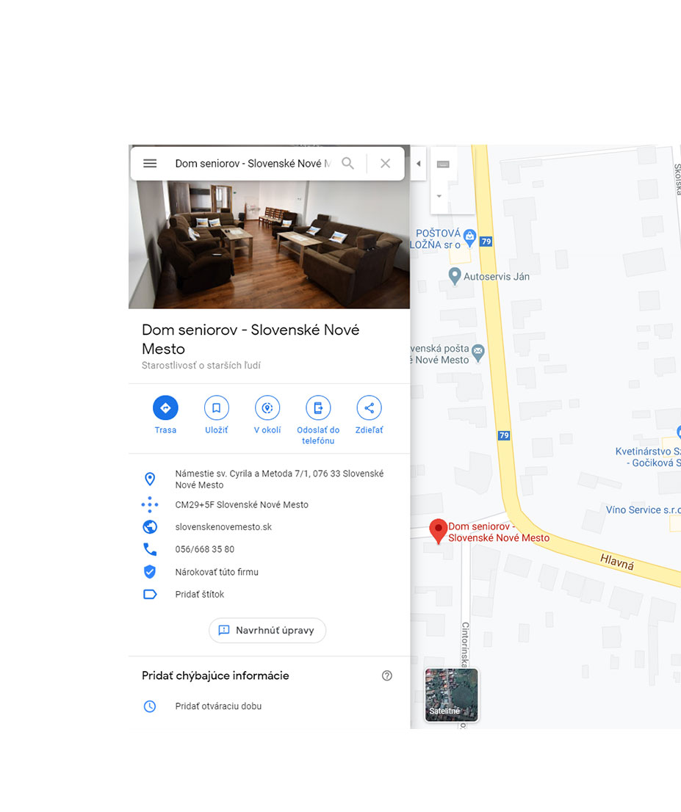
Task: Collapse the side panel arrow
Action: (x=418, y=164)
